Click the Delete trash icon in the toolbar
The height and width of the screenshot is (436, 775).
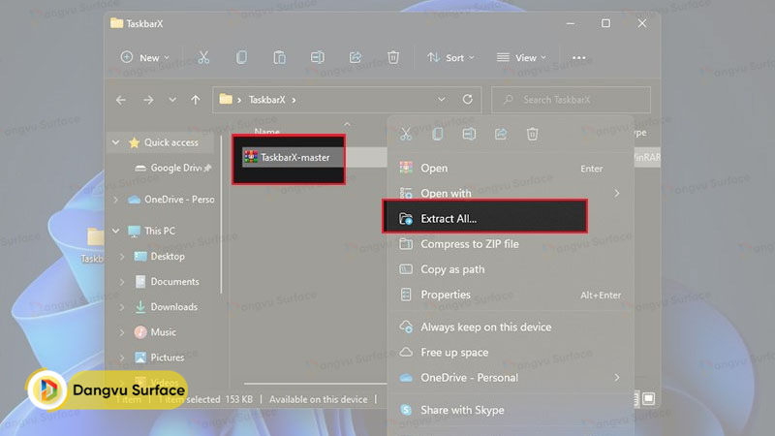coord(393,58)
